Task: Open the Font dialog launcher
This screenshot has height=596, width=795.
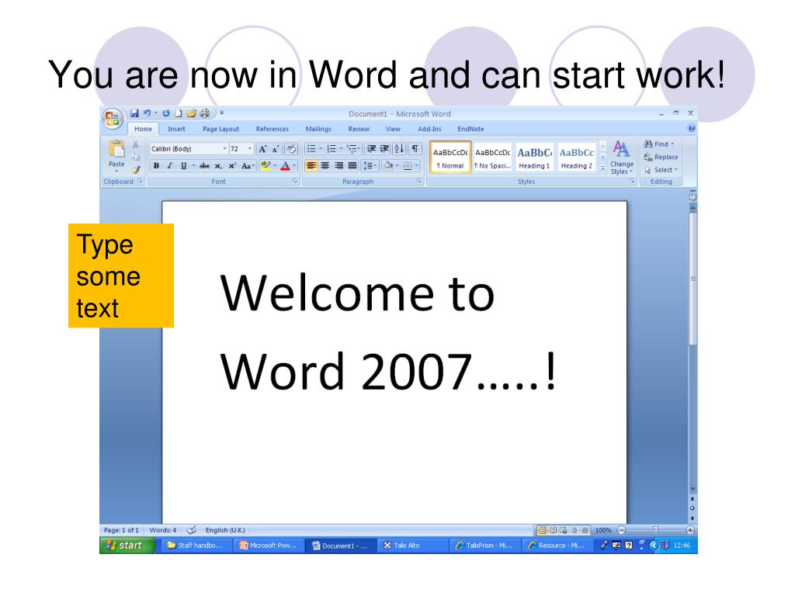Action: click(295, 181)
